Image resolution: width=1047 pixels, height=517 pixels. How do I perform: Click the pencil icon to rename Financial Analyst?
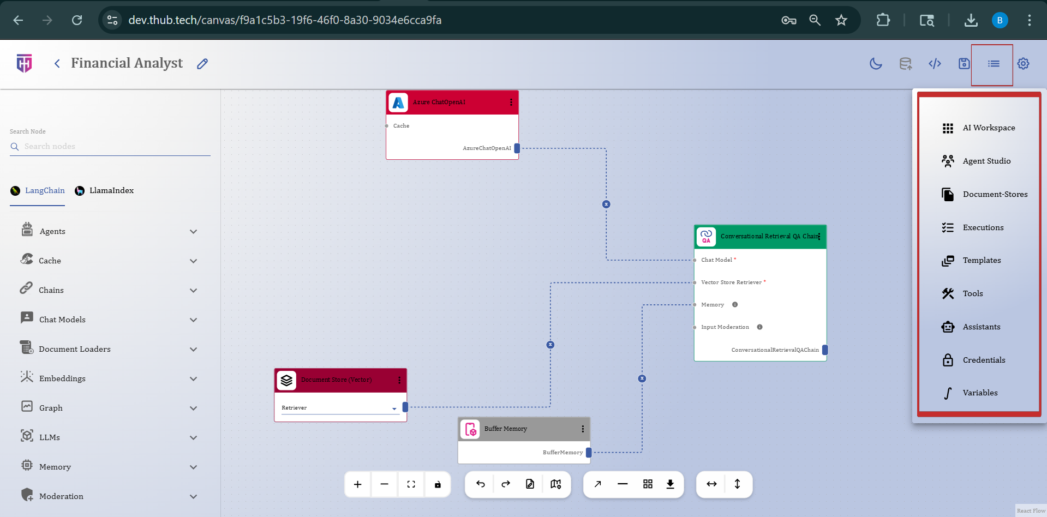pos(202,64)
